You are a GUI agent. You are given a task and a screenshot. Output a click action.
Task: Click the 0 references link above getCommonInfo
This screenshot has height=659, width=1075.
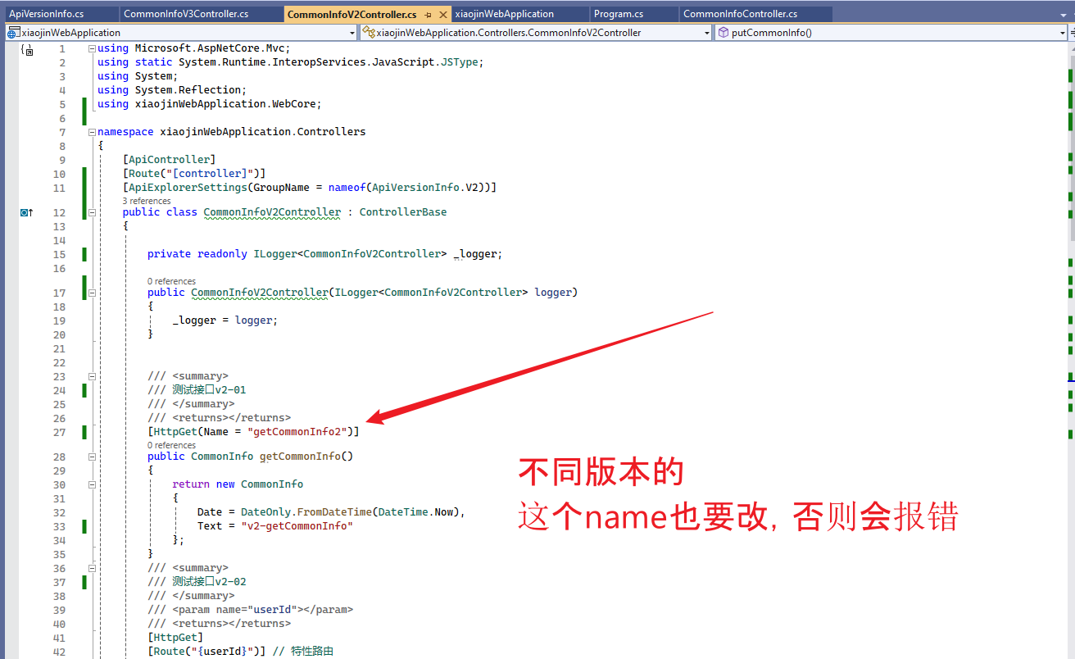[x=171, y=444]
